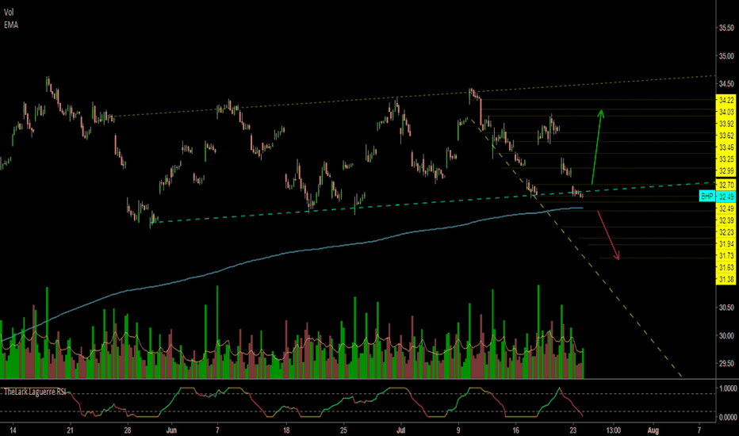Select the red downward arrow drawing

pyautogui.click(x=608, y=235)
